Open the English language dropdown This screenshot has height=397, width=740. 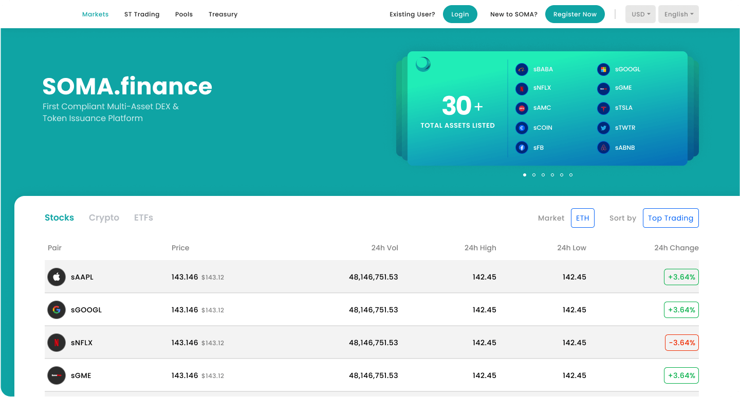click(x=678, y=14)
